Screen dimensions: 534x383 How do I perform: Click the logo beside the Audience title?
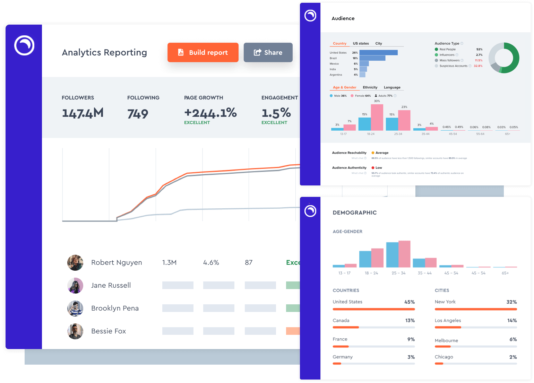coord(310,16)
